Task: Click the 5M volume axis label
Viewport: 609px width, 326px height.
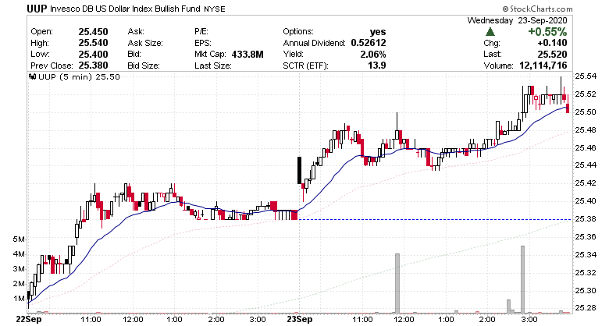Action: coord(19,239)
